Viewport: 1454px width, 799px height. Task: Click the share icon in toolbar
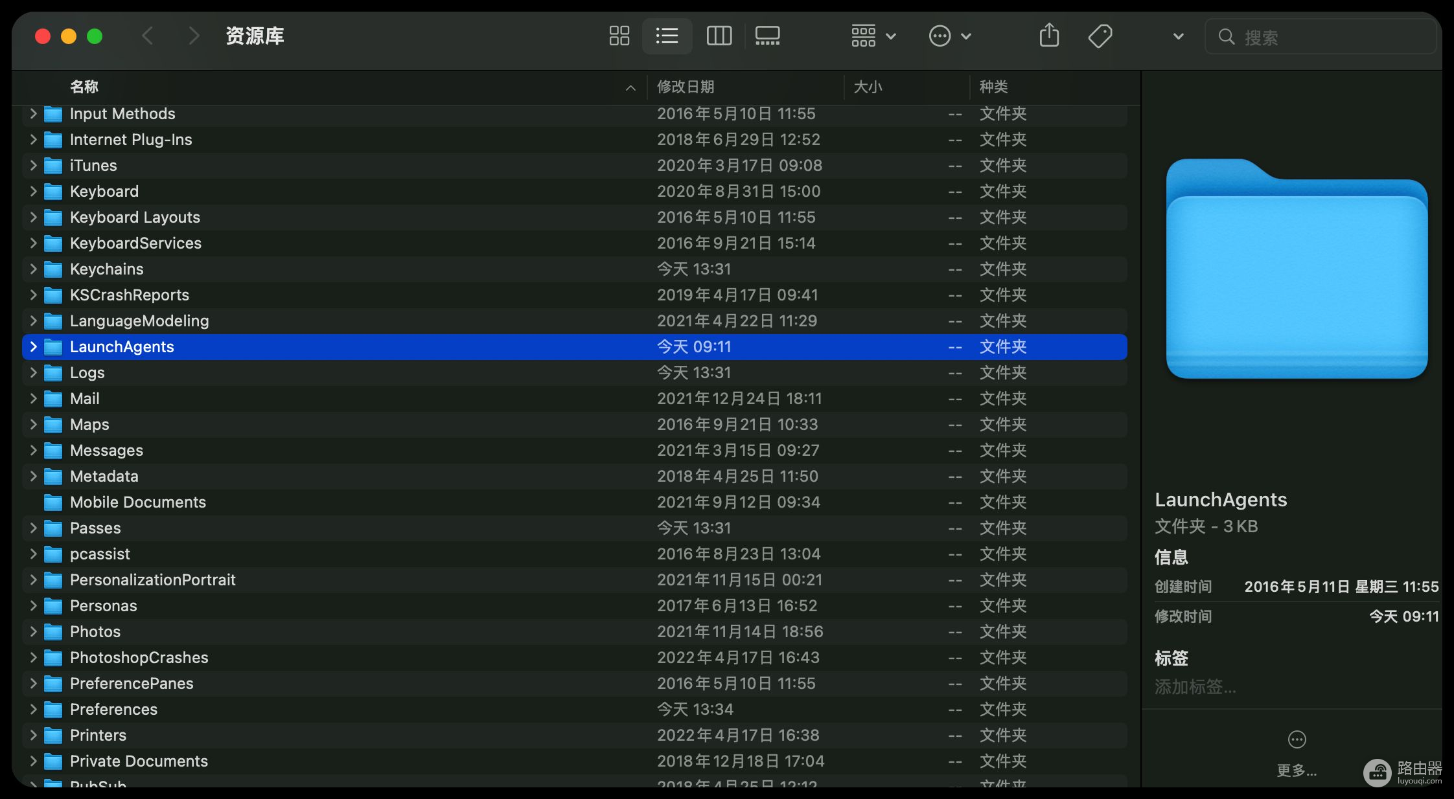[x=1048, y=36]
